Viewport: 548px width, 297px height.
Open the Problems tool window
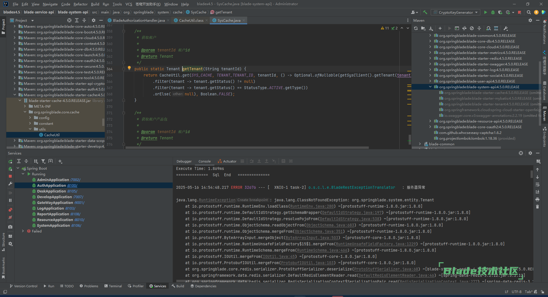pyautogui.click(x=89, y=286)
